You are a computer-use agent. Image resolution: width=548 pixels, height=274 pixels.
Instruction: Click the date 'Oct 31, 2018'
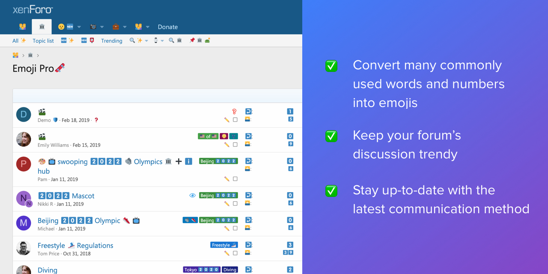(77, 253)
